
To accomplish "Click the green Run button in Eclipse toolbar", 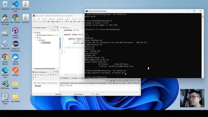I will tap(48, 22).
